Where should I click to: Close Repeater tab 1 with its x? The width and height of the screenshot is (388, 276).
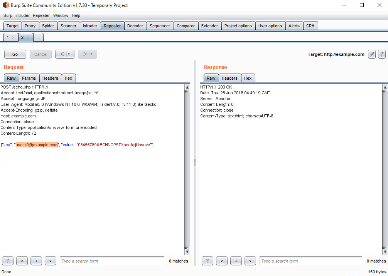13,37
